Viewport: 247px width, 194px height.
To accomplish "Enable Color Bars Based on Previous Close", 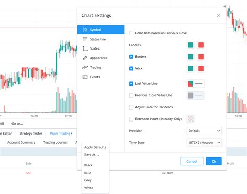I will pyautogui.click(x=131, y=33).
